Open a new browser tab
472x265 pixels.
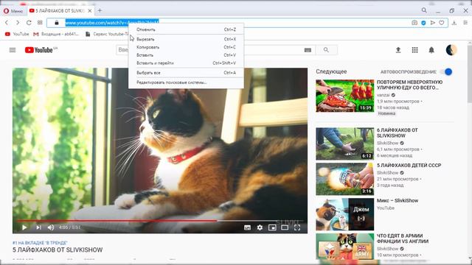tap(100, 10)
